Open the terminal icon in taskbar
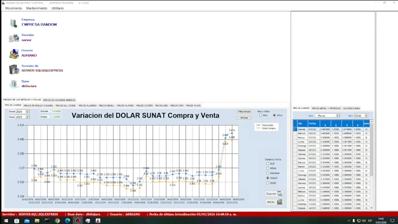 point(47,221)
